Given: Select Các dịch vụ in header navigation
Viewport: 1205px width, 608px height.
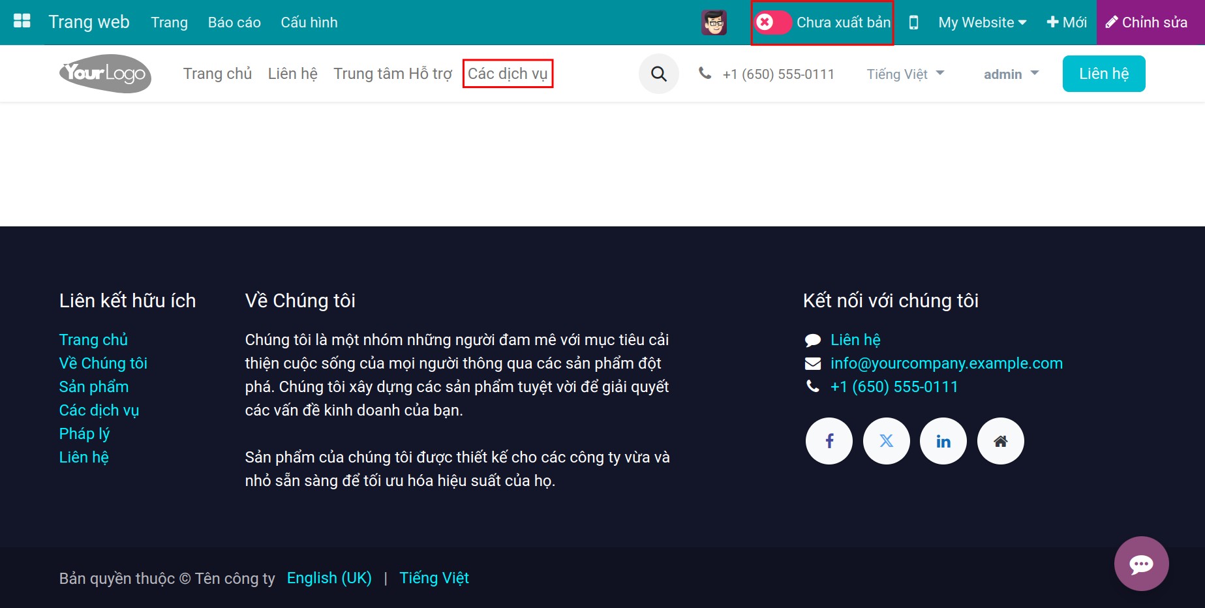Looking at the screenshot, I should click(508, 74).
